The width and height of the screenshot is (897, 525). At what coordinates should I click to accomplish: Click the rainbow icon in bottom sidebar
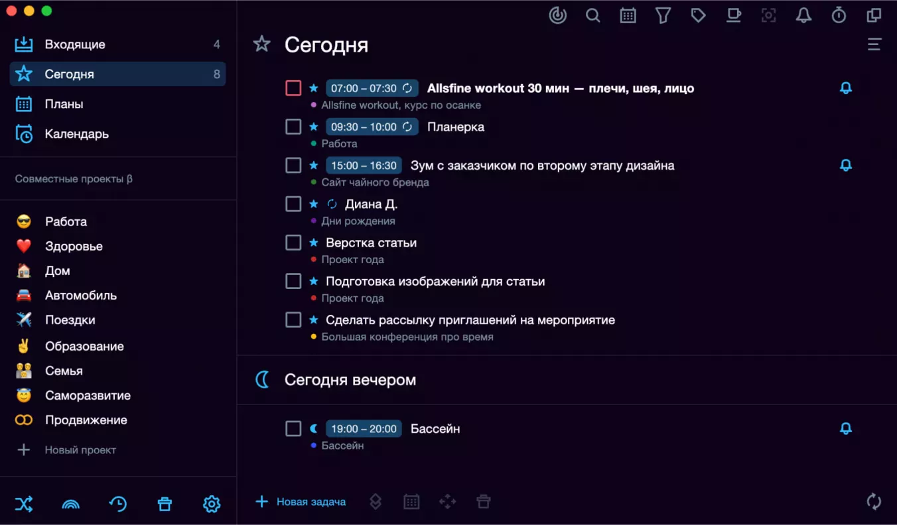pyautogui.click(x=70, y=504)
